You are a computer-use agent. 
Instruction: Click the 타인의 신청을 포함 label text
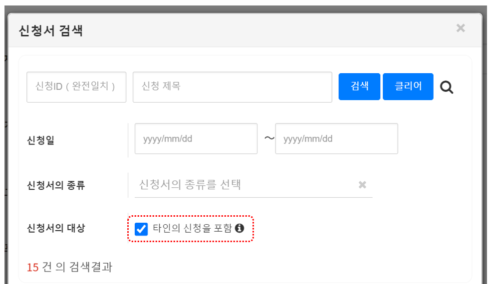pos(192,228)
